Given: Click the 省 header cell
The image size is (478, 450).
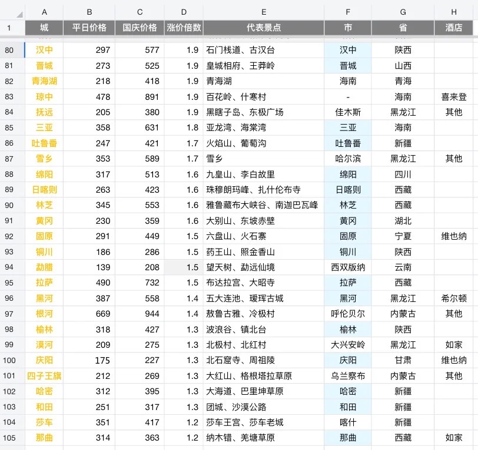Looking at the screenshot, I should tap(403, 28).
